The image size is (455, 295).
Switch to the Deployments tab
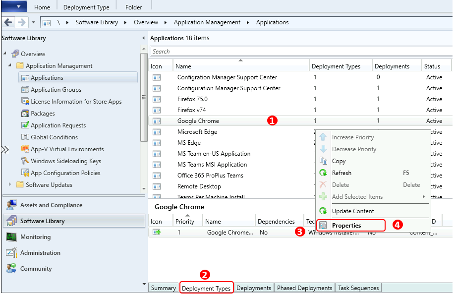254,288
